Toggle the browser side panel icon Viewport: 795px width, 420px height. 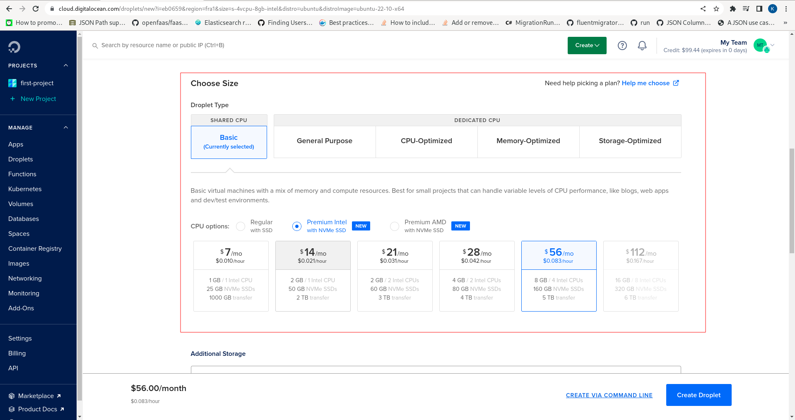tap(759, 9)
